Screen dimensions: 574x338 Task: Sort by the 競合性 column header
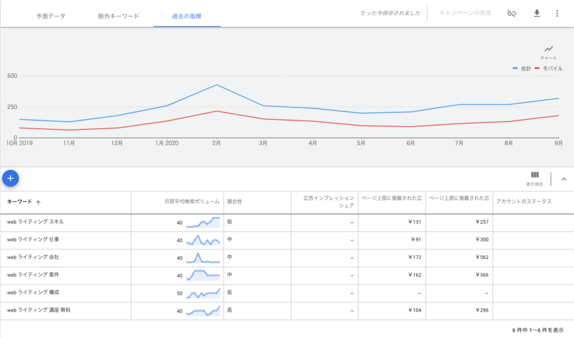point(235,202)
